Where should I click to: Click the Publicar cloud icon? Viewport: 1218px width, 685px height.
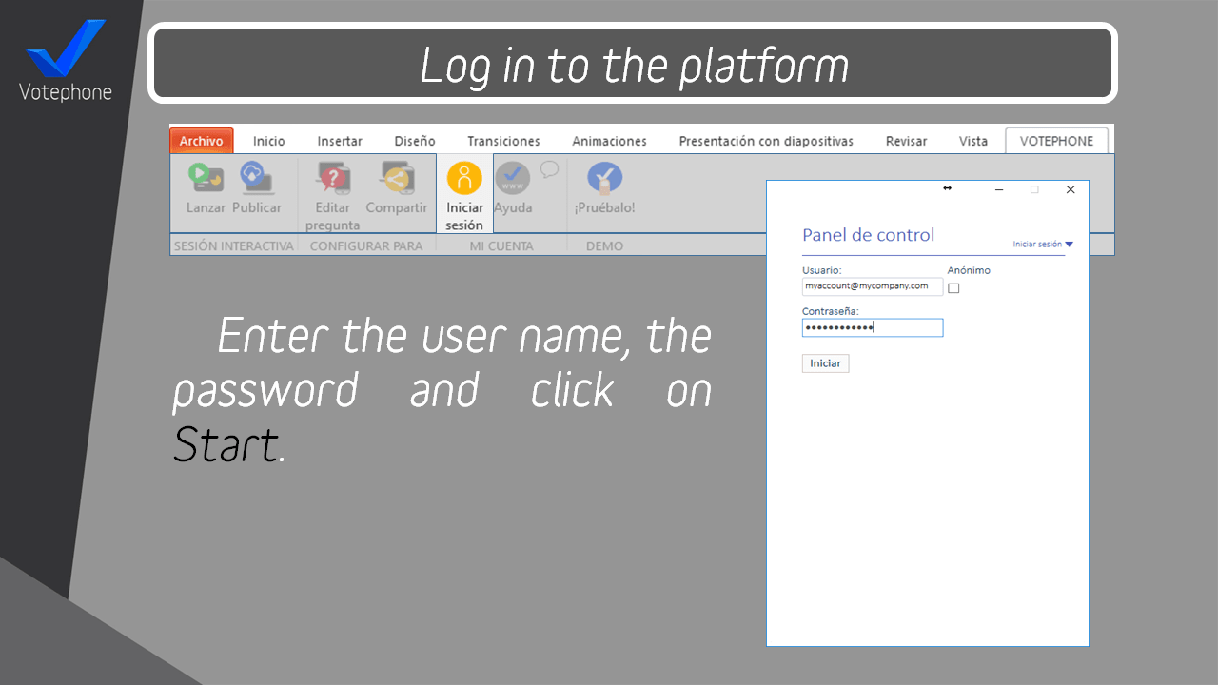click(256, 178)
